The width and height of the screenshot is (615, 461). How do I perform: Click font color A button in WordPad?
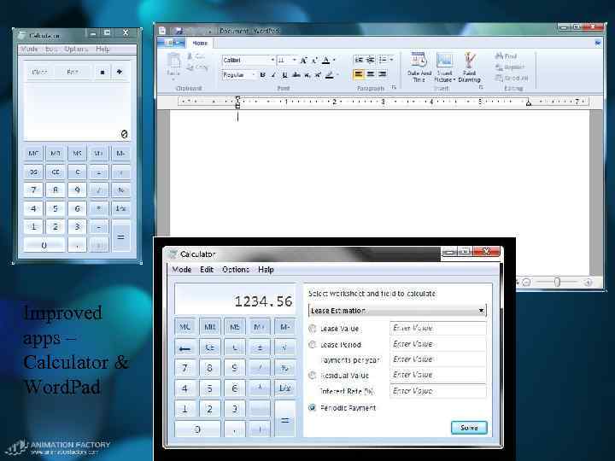click(326, 61)
